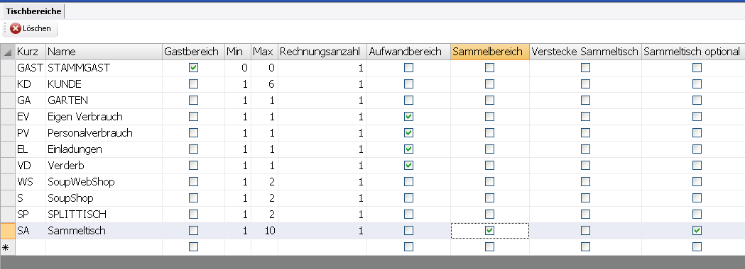745x269 pixels.
Task: Uncheck Gastbereich for STAMMGAST
Action: tap(193, 68)
